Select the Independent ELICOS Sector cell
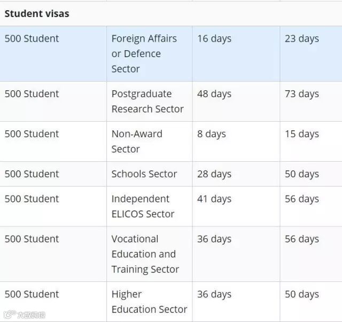 click(143, 206)
